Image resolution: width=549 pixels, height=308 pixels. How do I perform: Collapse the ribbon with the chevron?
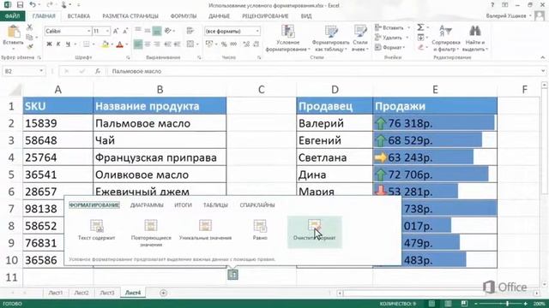pos(542,57)
